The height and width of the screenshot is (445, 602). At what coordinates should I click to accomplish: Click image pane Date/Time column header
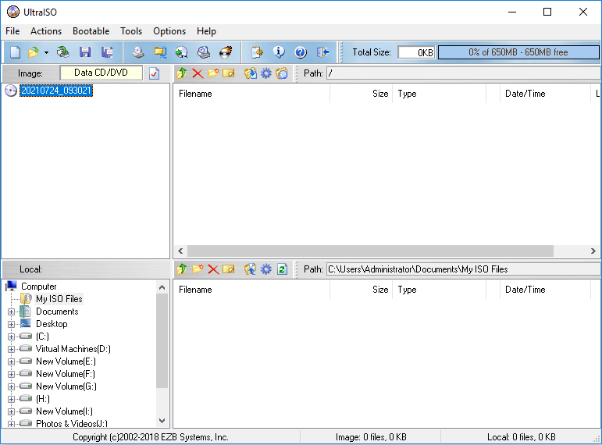[545, 94]
